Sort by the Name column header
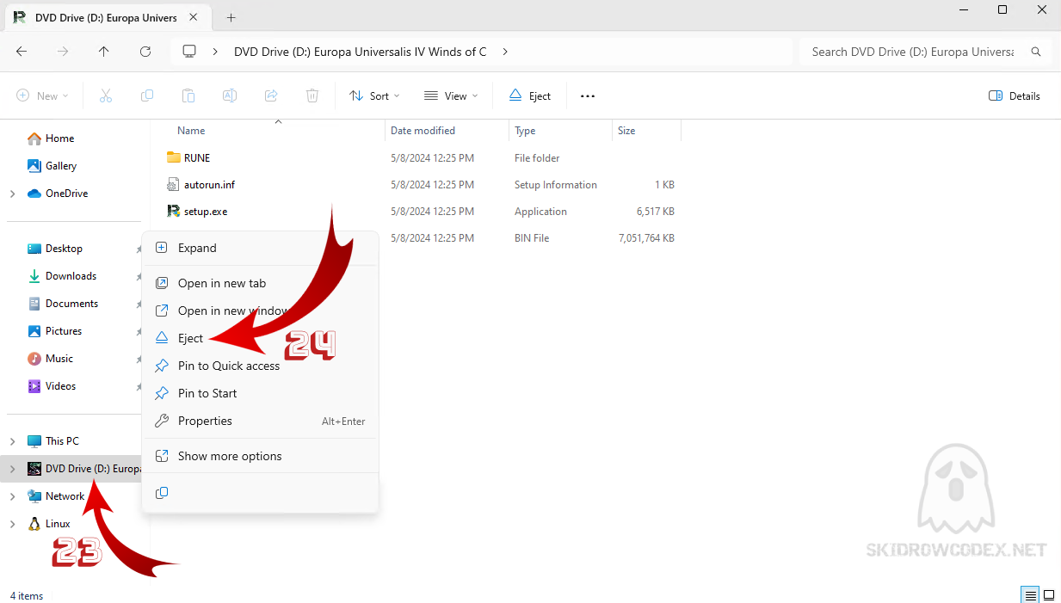Screen dimensions: 1061x603 [x=191, y=131]
